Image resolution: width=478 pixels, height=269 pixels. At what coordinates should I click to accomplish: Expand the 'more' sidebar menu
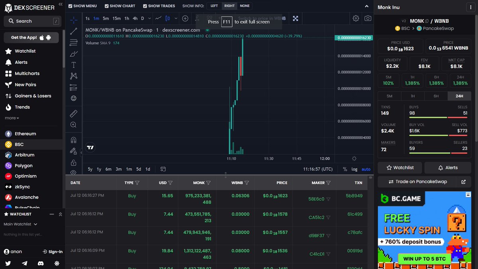12,118
